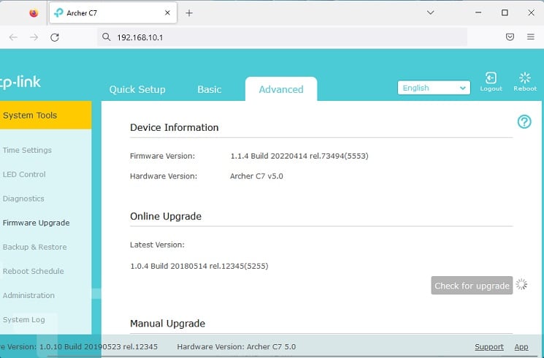The image size is (544, 358).
Task: Open LED Control in sidebar
Action: (24, 175)
